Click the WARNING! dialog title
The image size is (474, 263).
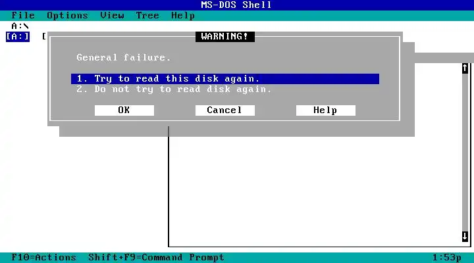point(225,37)
